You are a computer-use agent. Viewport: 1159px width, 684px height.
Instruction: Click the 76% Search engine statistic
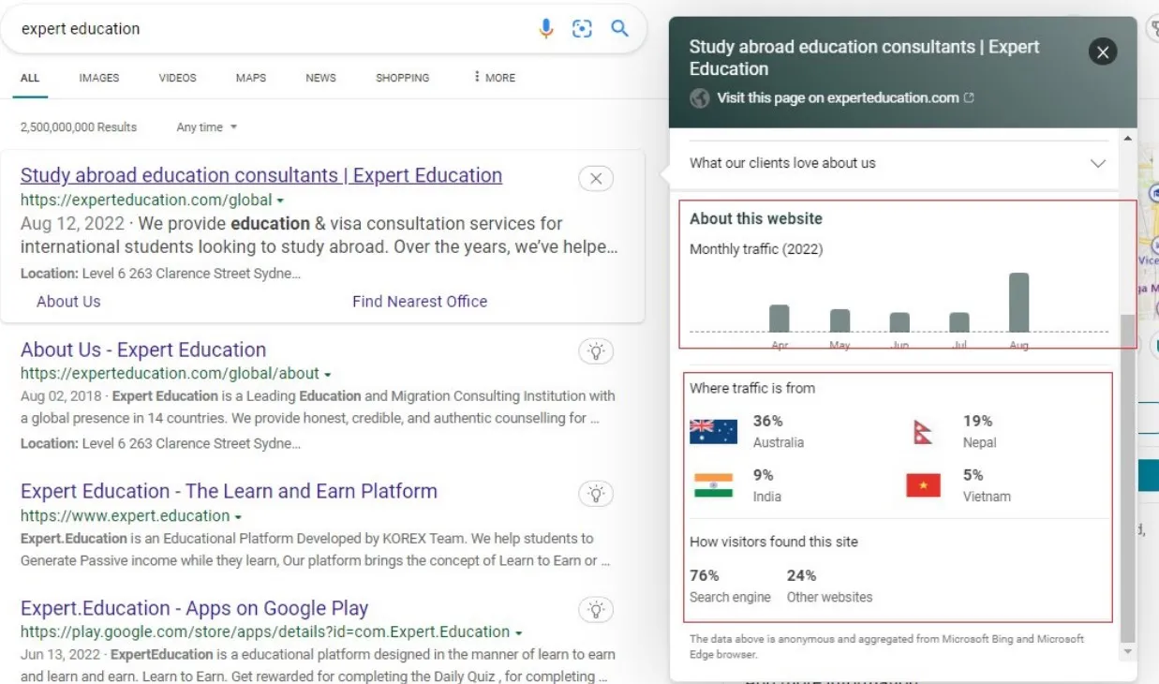[x=730, y=586]
